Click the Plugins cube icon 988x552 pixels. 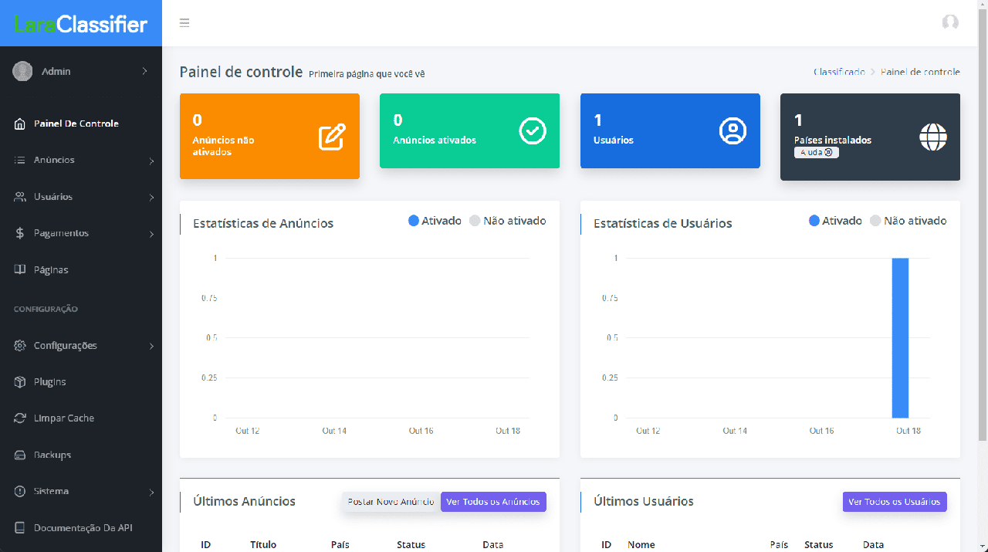pyautogui.click(x=20, y=382)
